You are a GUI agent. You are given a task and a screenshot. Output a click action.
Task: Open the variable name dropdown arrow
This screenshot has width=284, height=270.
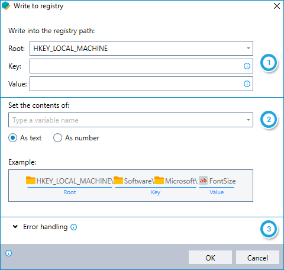tap(248, 120)
